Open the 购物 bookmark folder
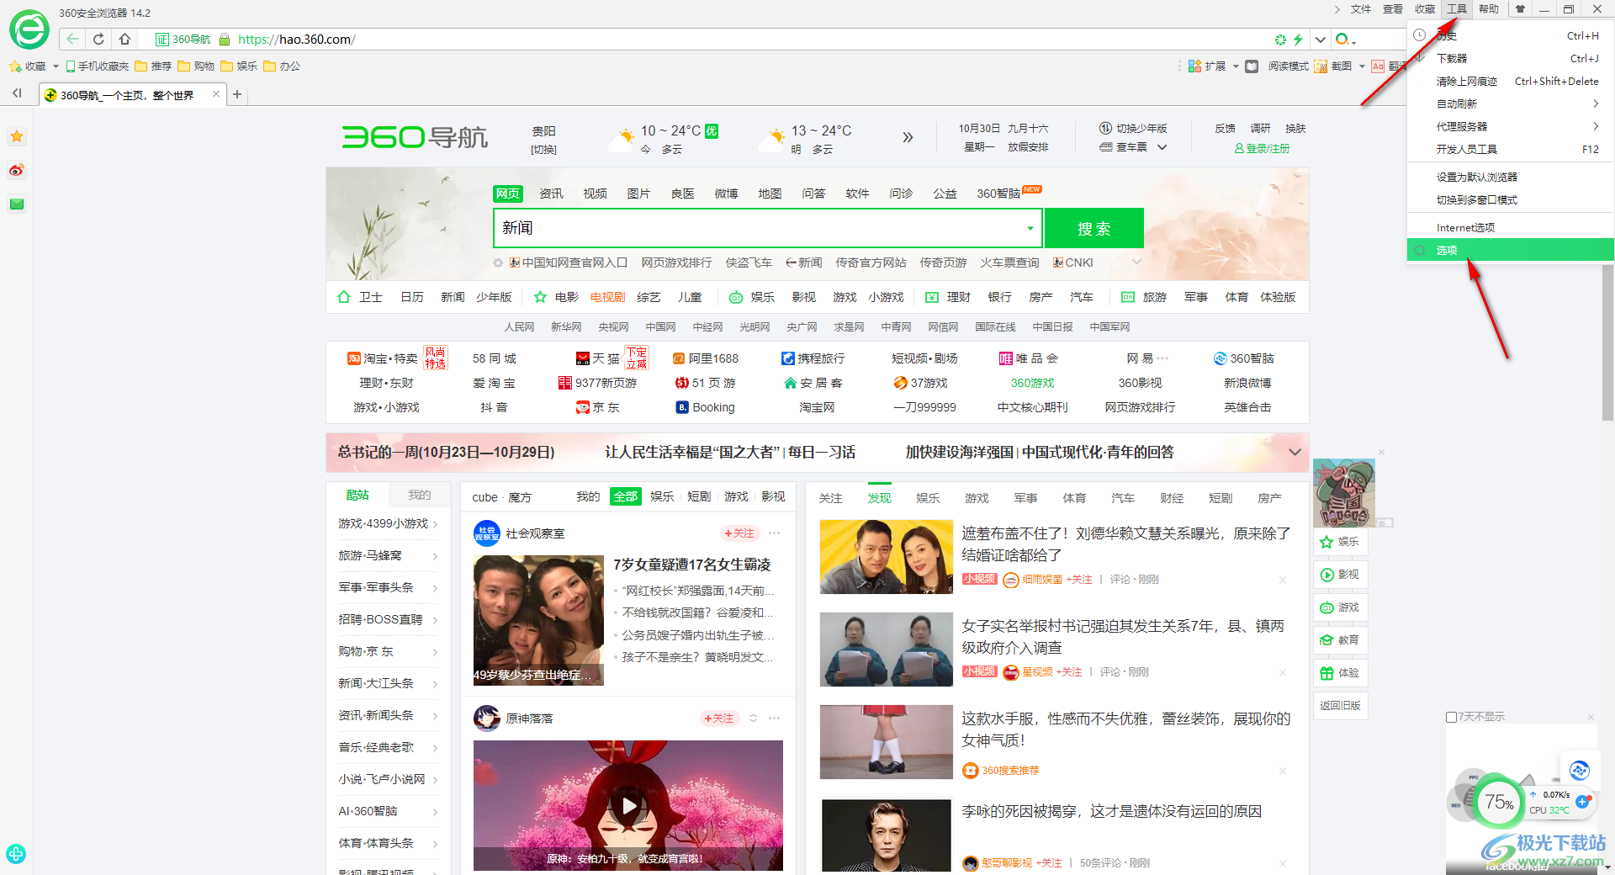Image resolution: width=1615 pixels, height=875 pixels. (196, 66)
